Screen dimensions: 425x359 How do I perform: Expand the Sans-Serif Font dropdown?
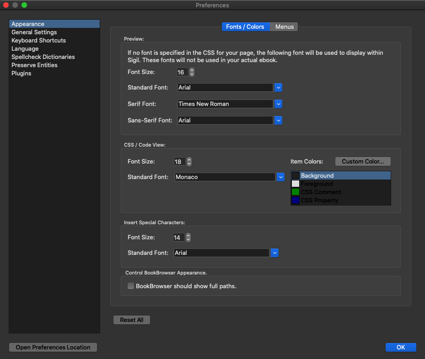click(x=278, y=121)
